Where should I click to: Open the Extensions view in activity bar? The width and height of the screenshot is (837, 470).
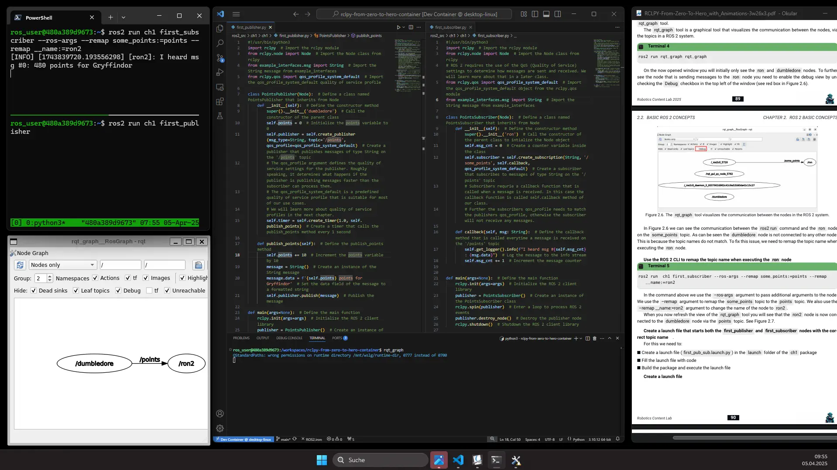220,102
